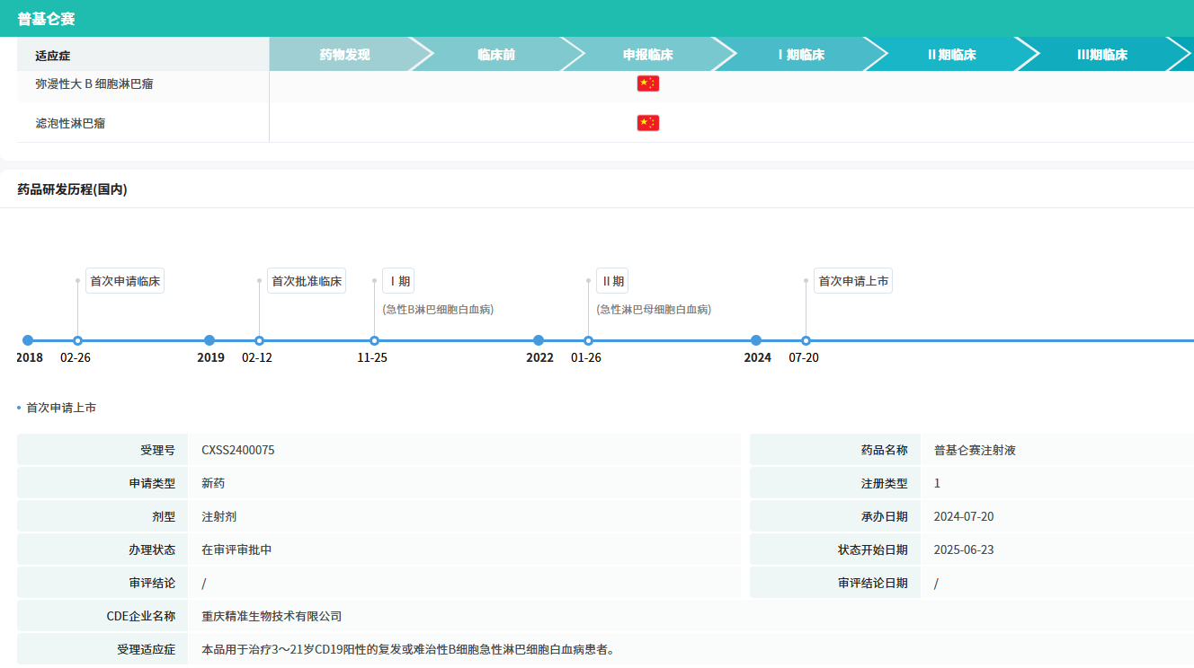Select the 02-26 timeline marker
This screenshot has height=668, width=1194.
pos(77,340)
